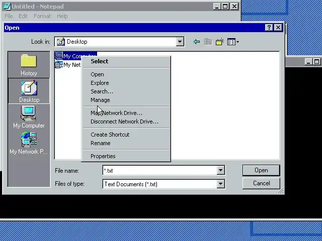The image size is (322, 241).
Task: Click the Up One Level folder icon
Action: (208, 42)
